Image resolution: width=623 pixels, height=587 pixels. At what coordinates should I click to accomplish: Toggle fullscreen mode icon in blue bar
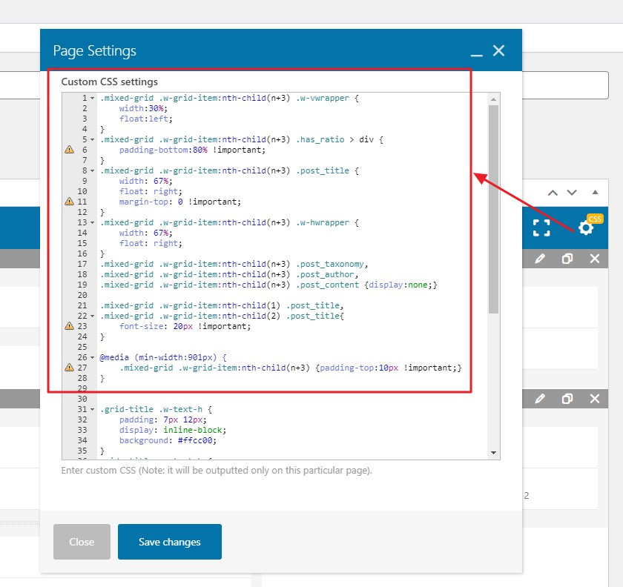[x=541, y=228]
